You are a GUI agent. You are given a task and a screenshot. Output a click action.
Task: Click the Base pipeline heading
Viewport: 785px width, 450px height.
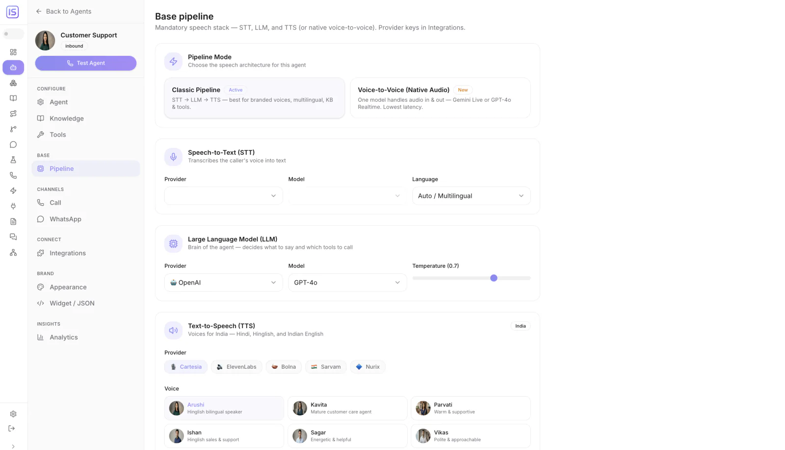pos(184,16)
